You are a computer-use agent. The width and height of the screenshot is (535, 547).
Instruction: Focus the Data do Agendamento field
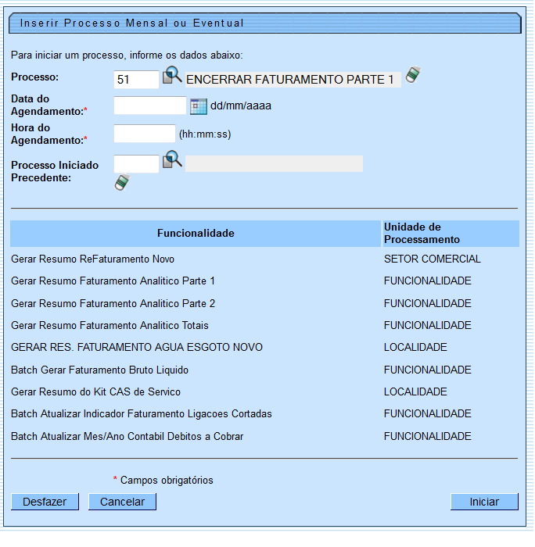coord(150,106)
